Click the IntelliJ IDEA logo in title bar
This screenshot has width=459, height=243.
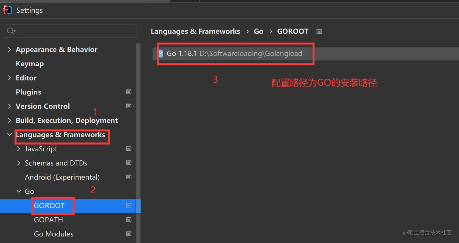tap(8, 10)
